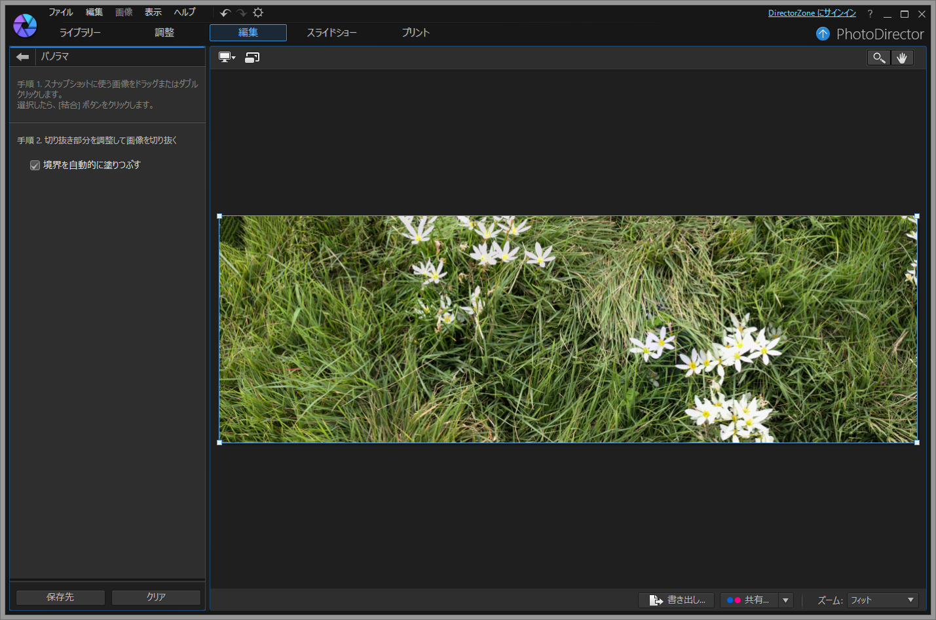This screenshot has width=936, height=620.
Task: Click the 共有... share button
Action: [x=749, y=600]
